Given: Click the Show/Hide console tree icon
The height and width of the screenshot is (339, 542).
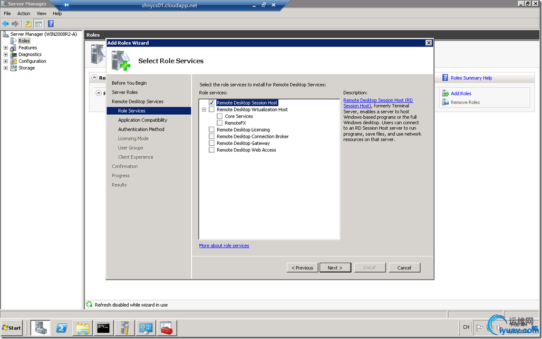Looking at the screenshot, I should click(x=38, y=24).
